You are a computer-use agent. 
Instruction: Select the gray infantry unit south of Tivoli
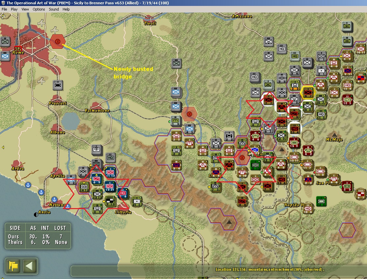tap(176, 63)
